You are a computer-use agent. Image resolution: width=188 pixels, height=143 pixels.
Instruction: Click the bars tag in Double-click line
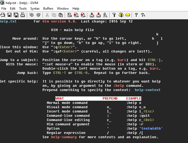pyautogui.click(x=154, y=69)
